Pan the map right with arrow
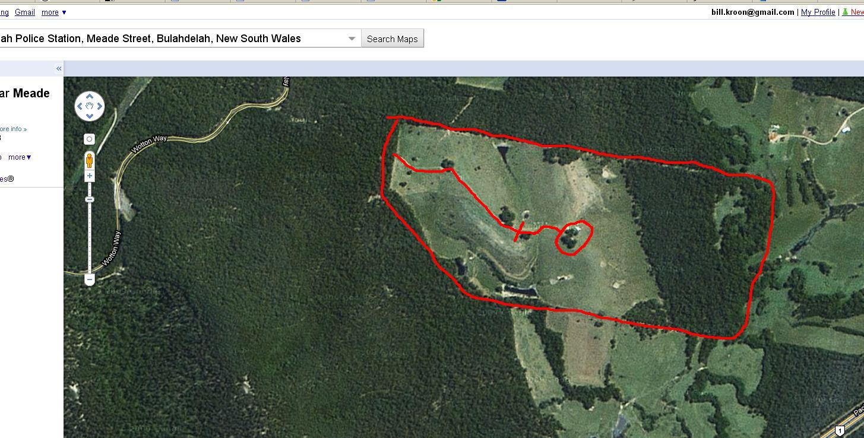The width and height of the screenshot is (864, 438). (x=99, y=107)
